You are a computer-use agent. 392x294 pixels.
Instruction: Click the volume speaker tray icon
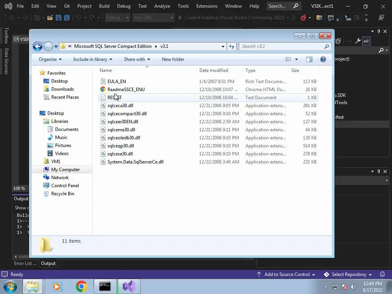click(353, 287)
